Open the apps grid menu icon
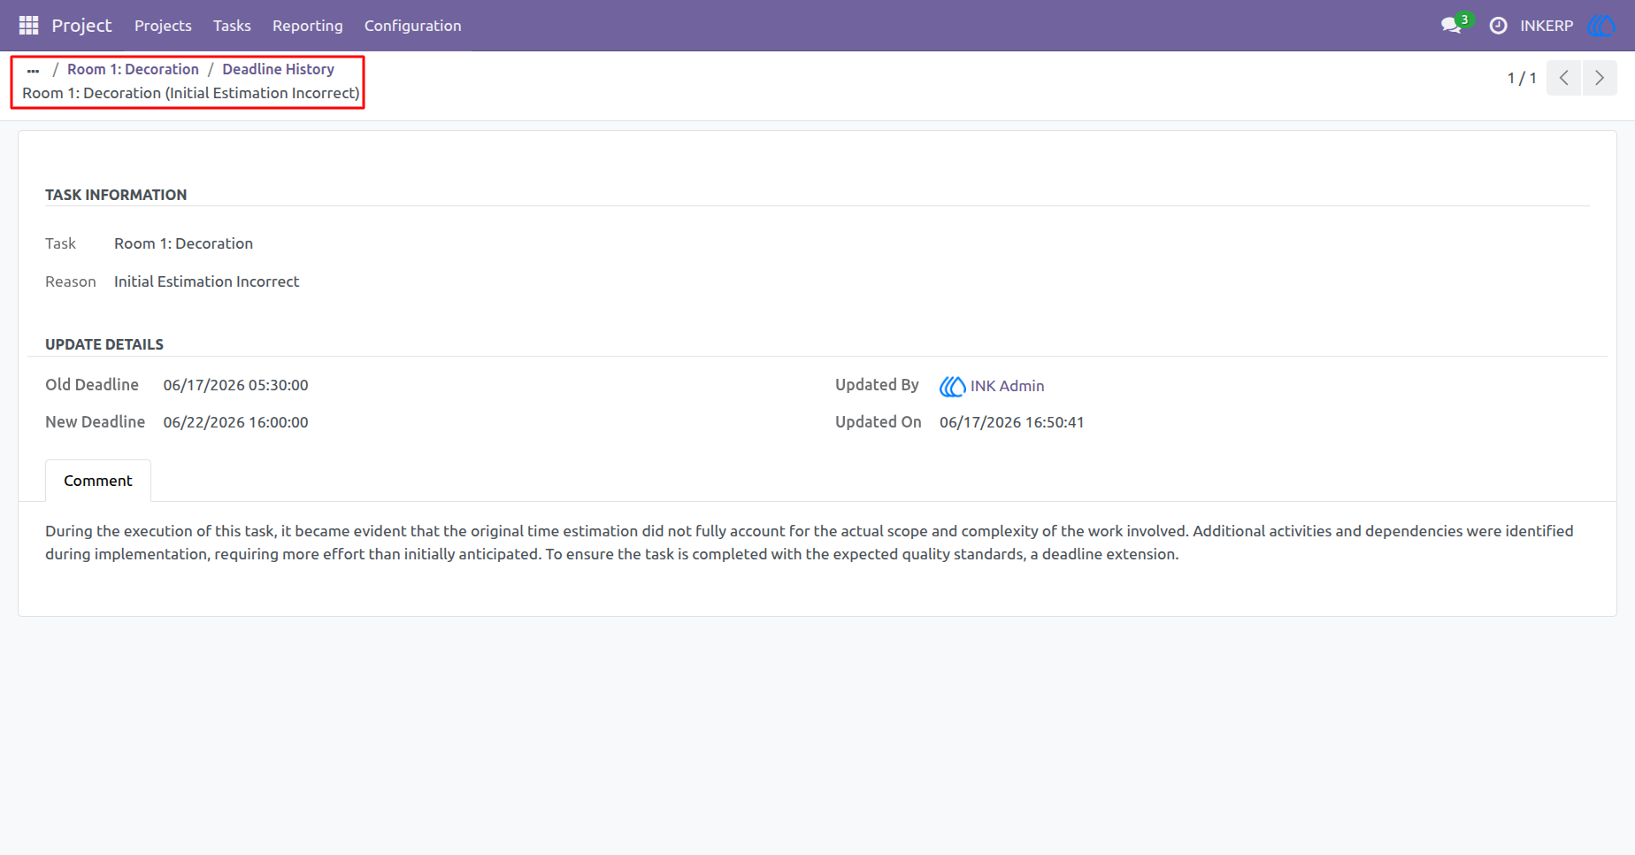 [28, 26]
